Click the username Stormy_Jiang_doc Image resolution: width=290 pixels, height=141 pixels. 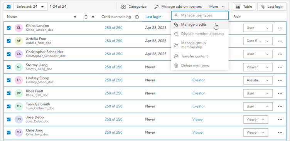coord(39,69)
